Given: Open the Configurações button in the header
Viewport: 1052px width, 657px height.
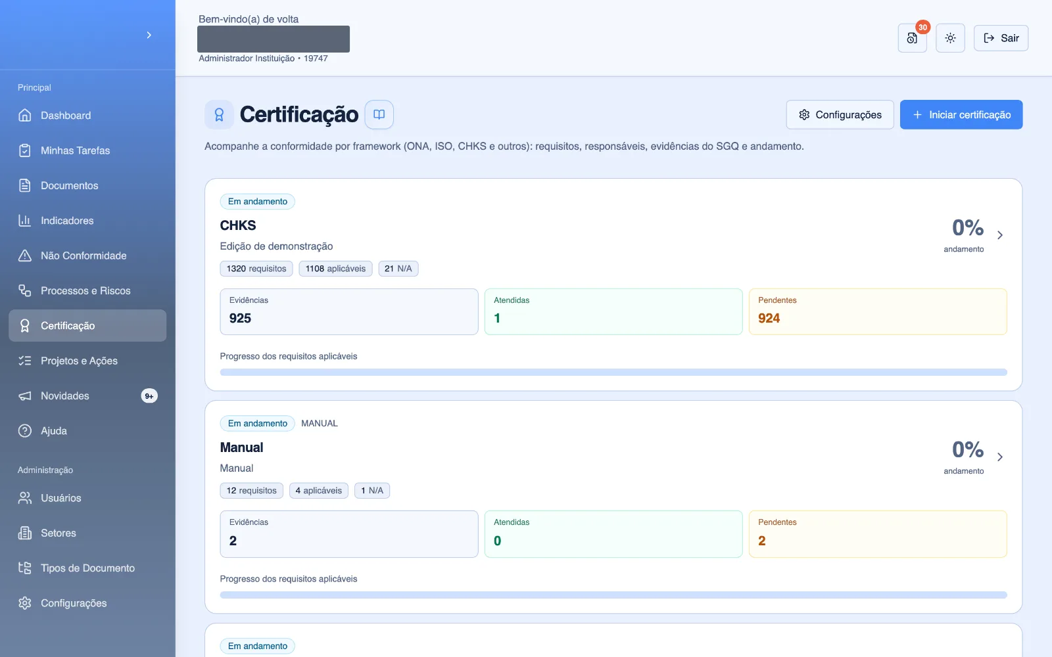Looking at the screenshot, I should [840, 115].
